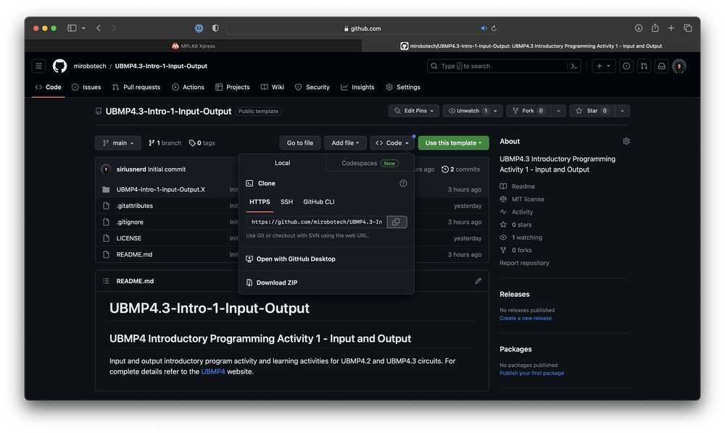725x433 pixels.
Task: Open the .gitignore file
Action: (x=130, y=222)
